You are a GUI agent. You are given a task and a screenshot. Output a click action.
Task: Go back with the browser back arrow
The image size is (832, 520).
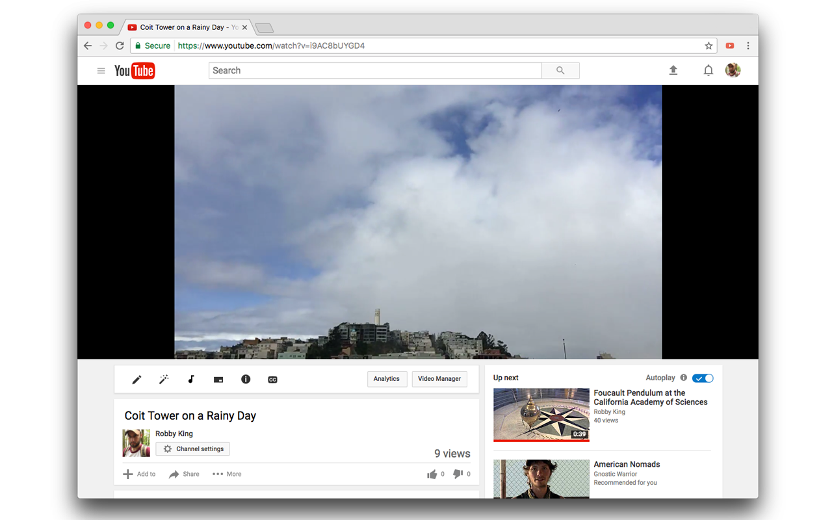pos(88,45)
